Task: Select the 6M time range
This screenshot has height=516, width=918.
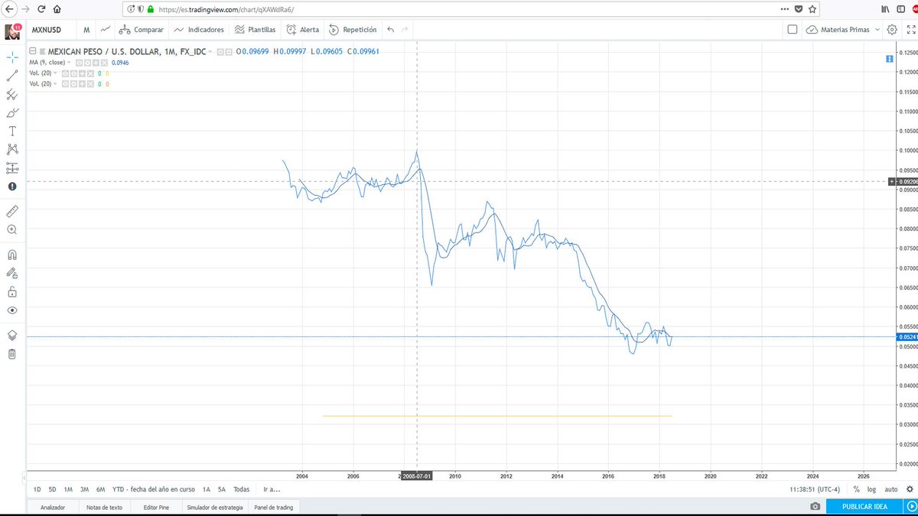Action: [100, 489]
